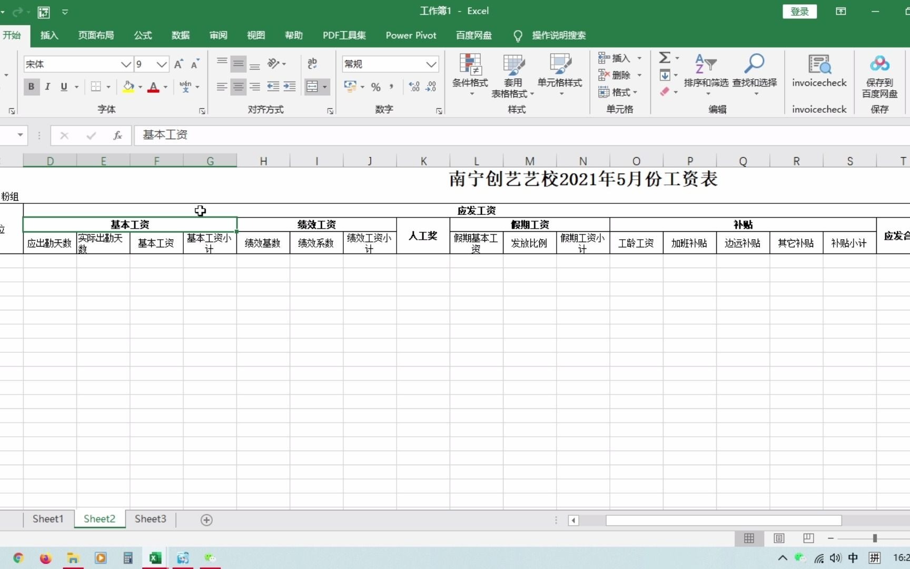Screen dimensions: 910x569
Task: Expand the Format (格式) dropdown
Action: tap(619, 92)
